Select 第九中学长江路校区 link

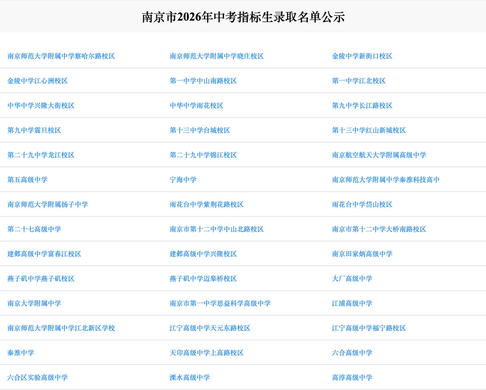(362, 106)
